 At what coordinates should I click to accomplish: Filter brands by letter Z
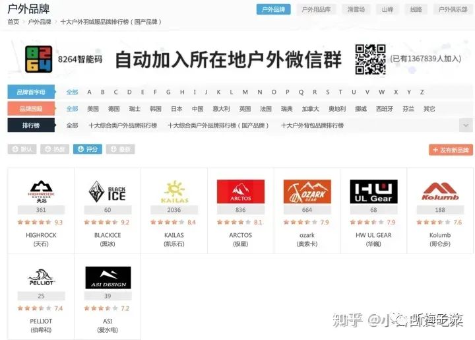[x=422, y=92]
